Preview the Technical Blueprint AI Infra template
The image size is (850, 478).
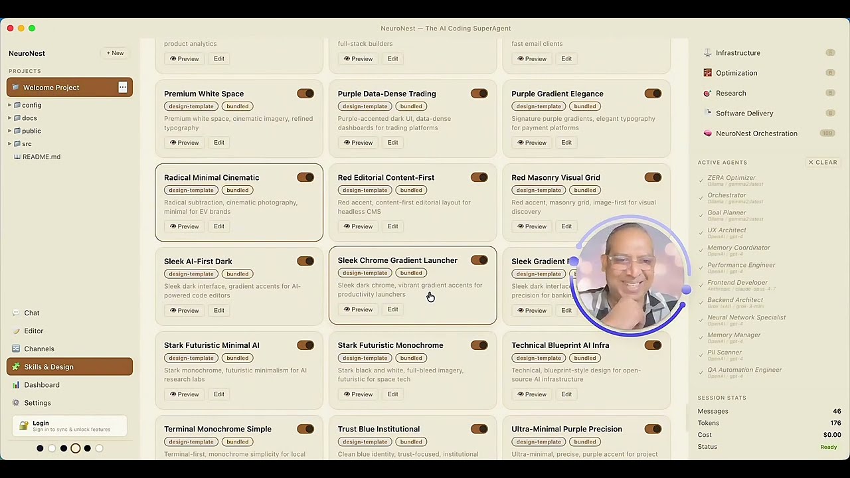tap(532, 394)
